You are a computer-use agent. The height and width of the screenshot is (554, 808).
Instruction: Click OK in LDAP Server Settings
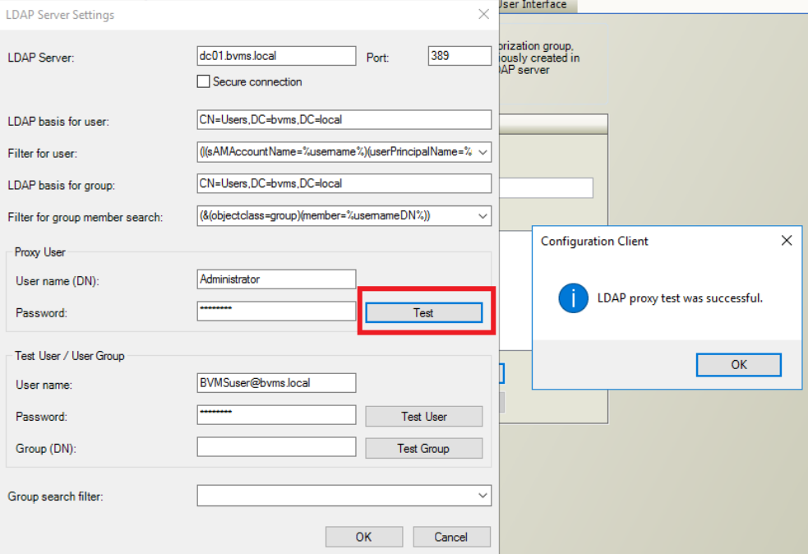tap(363, 537)
